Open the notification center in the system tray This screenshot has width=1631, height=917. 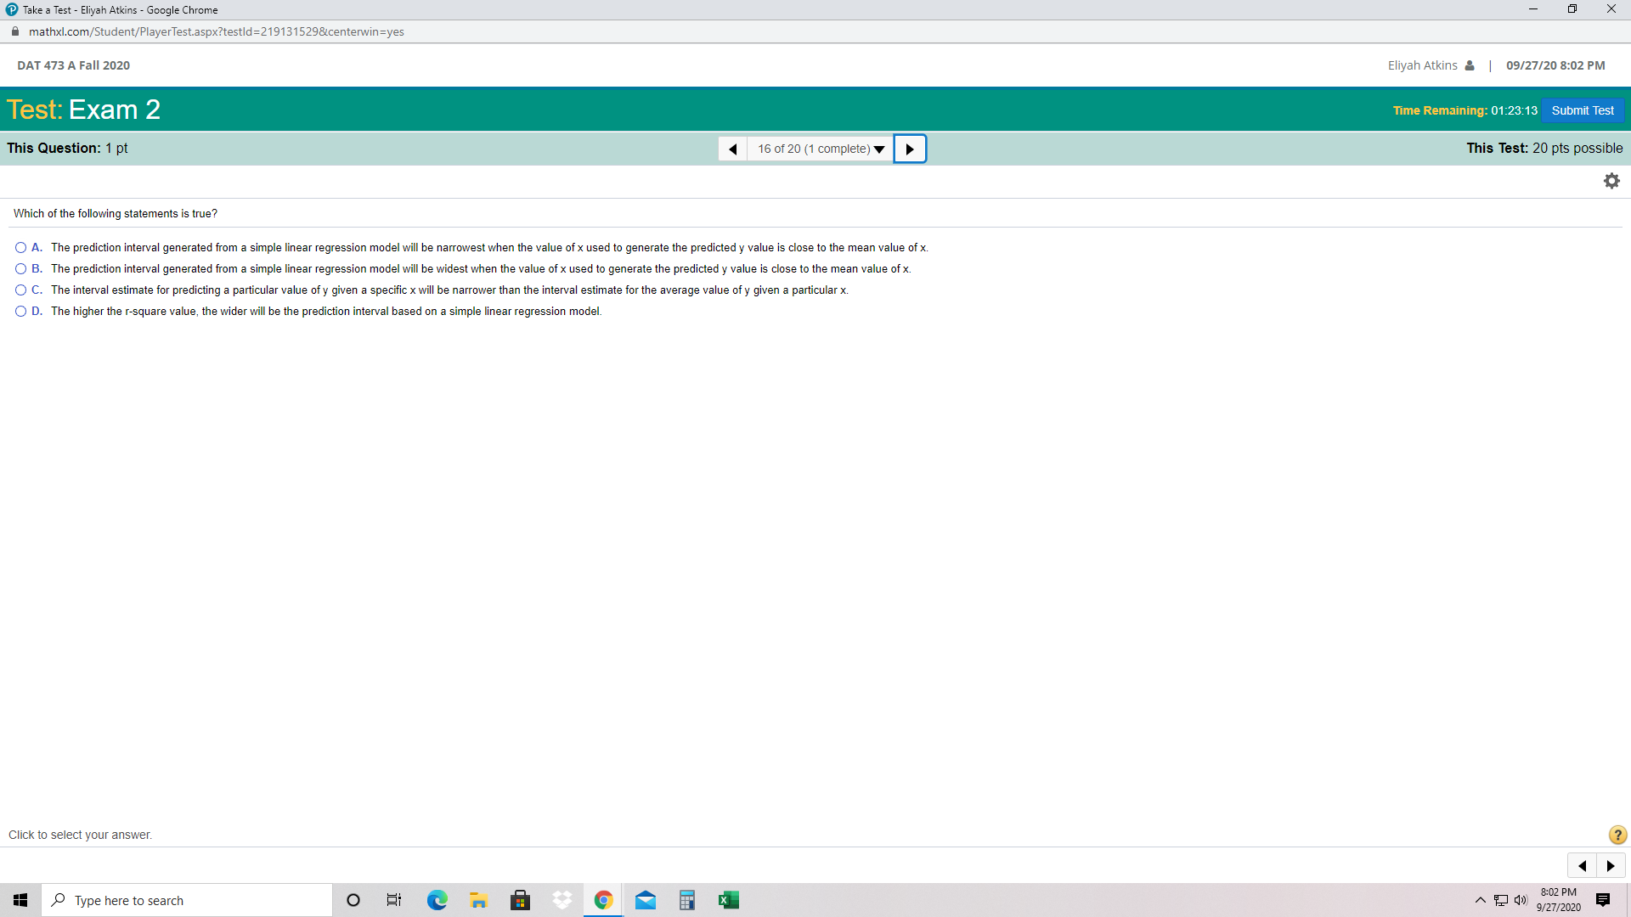pos(1604,900)
